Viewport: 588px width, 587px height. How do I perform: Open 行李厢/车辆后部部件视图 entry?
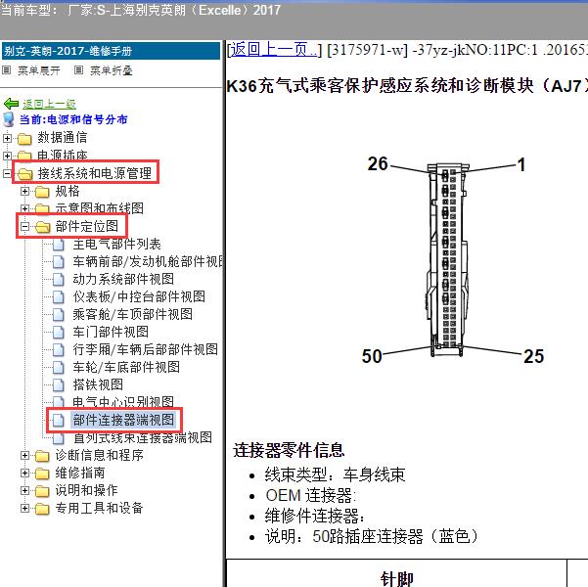(x=146, y=349)
